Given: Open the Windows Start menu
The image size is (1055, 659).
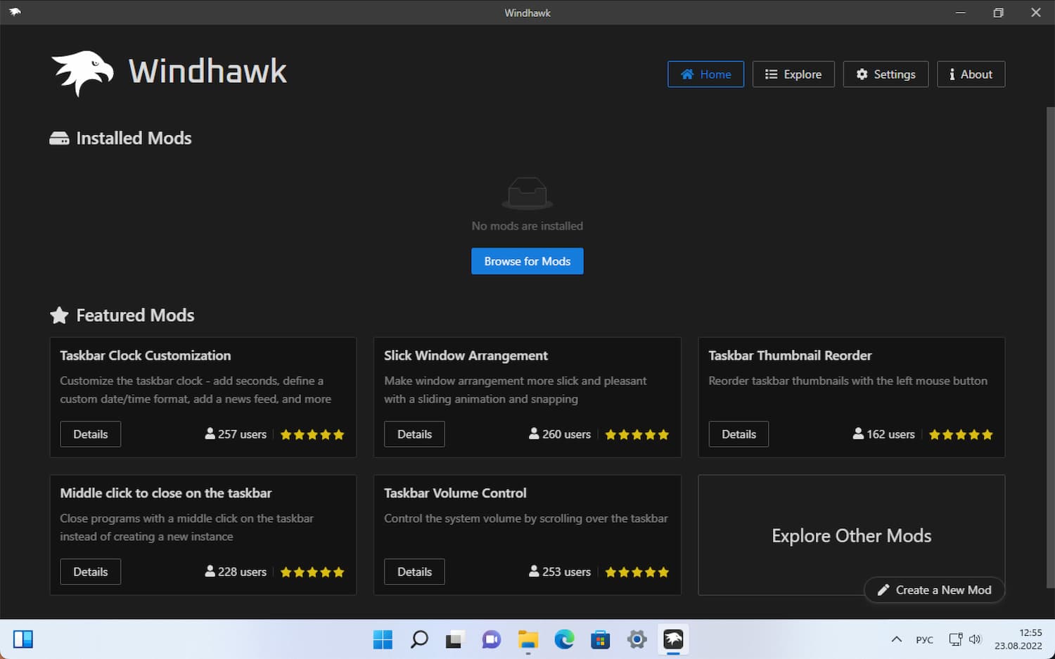Looking at the screenshot, I should [383, 639].
